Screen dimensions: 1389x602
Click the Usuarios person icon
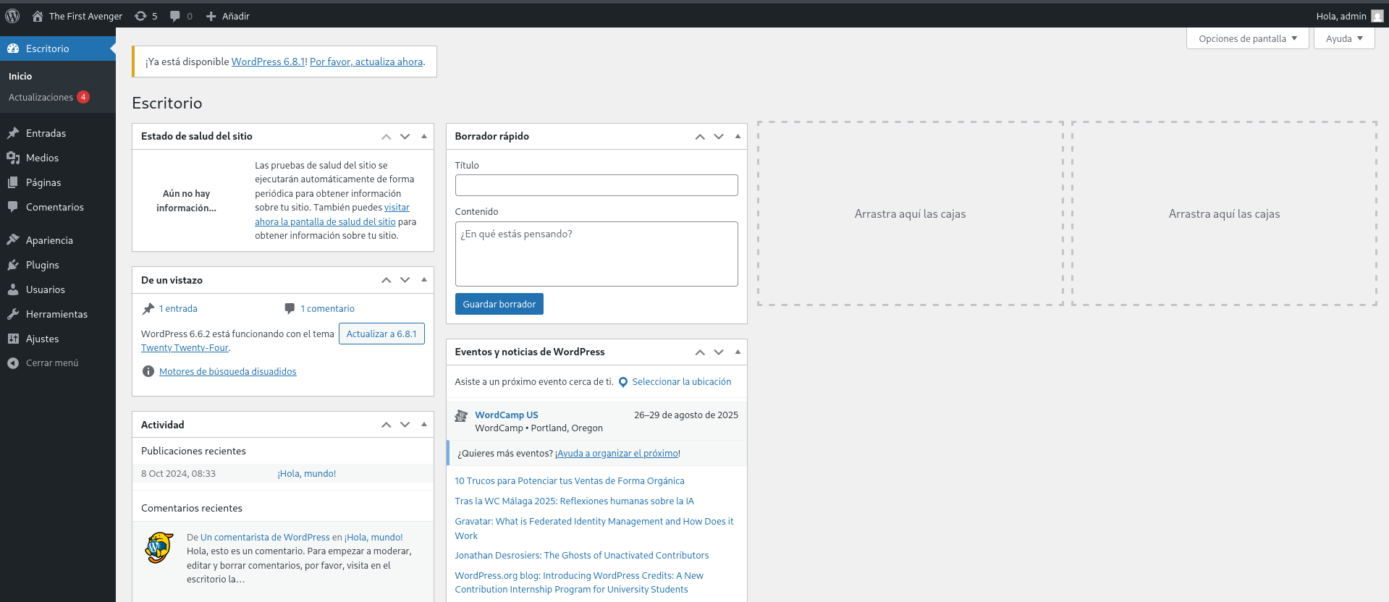(13, 289)
